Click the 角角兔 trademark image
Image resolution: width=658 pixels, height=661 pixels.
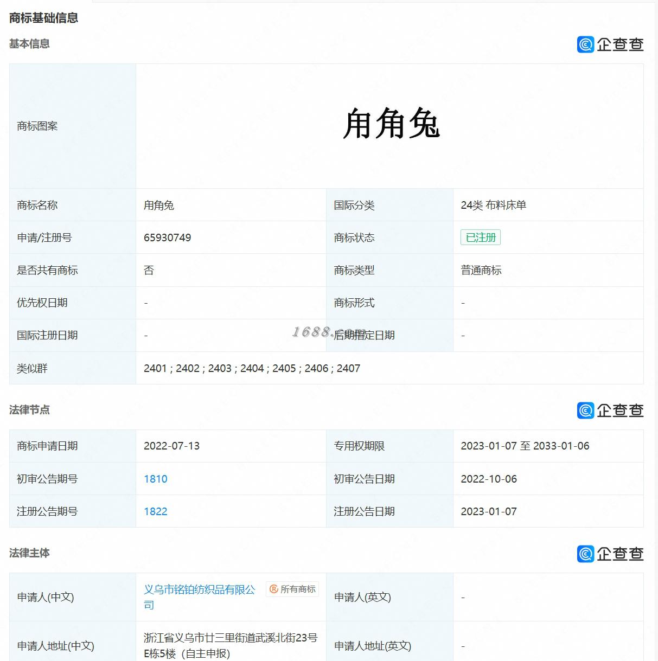pos(391,124)
